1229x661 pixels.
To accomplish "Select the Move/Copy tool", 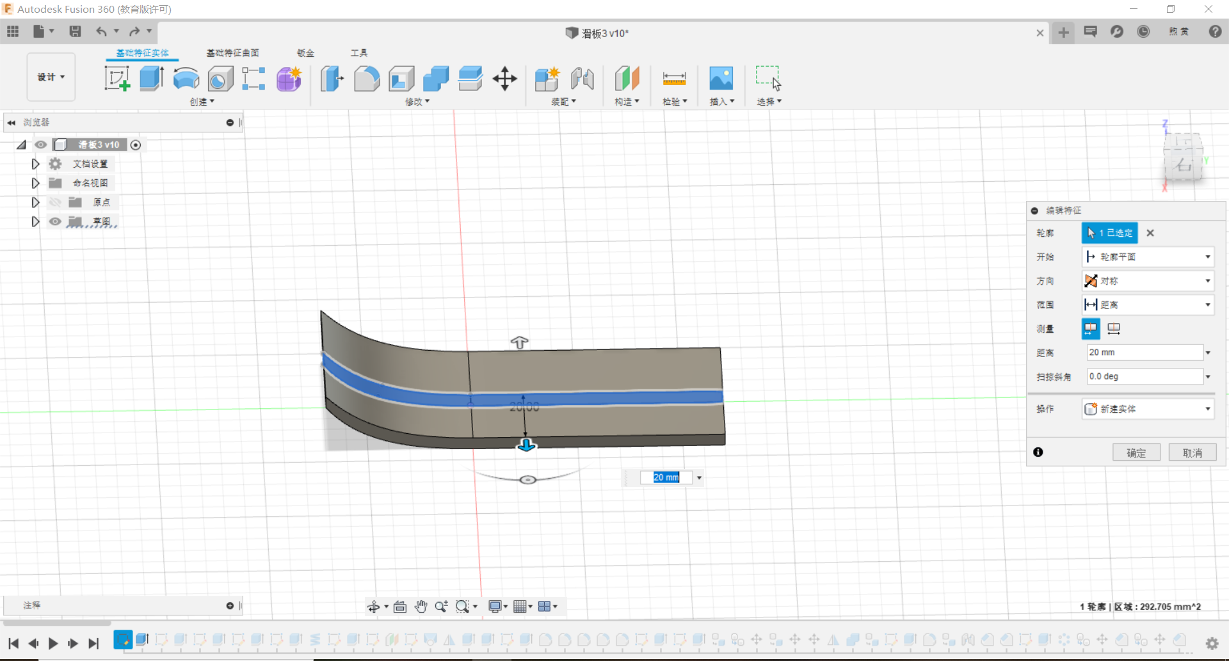I will tap(505, 79).
